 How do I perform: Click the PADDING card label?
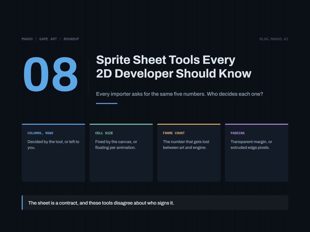237,133
